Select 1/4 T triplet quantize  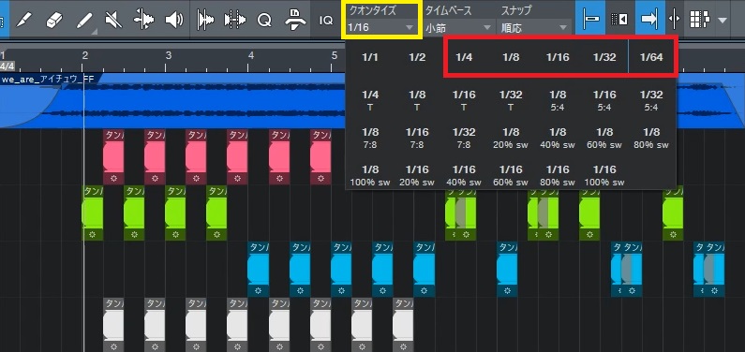pyautogui.click(x=370, y=100)
